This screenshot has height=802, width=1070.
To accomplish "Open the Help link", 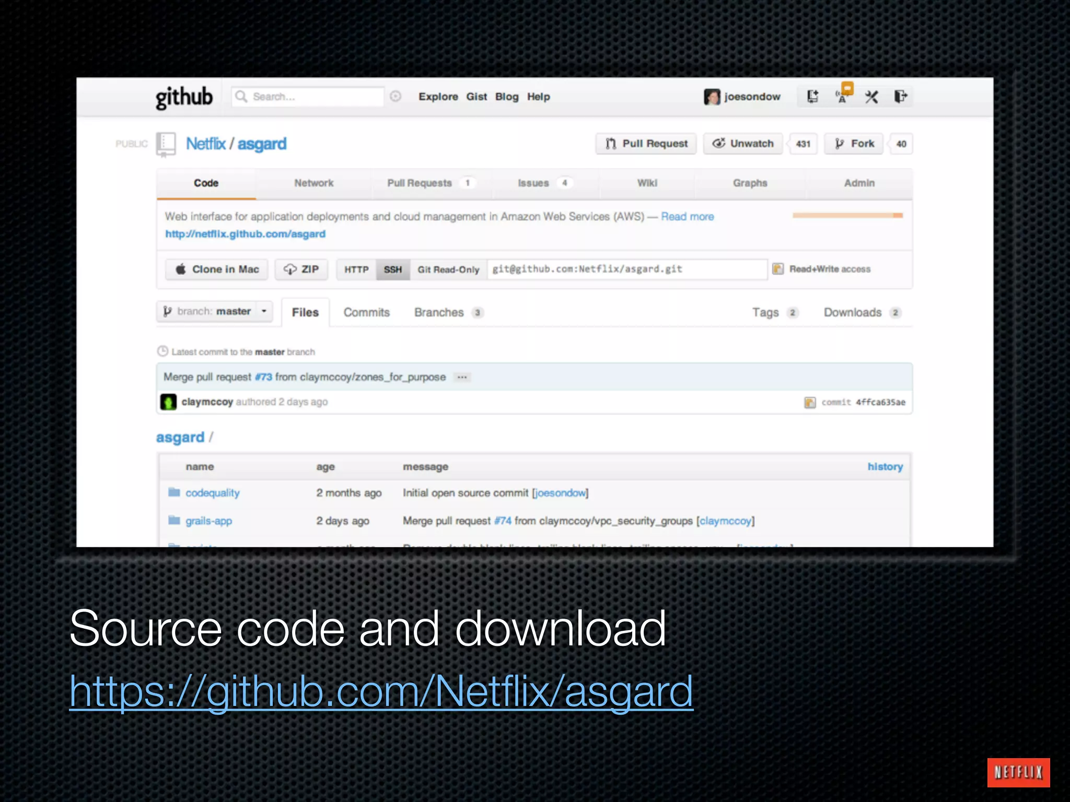I will click(538, 97).
